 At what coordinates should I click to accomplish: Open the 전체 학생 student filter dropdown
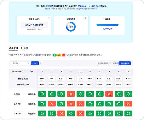[x=20, y=63]
